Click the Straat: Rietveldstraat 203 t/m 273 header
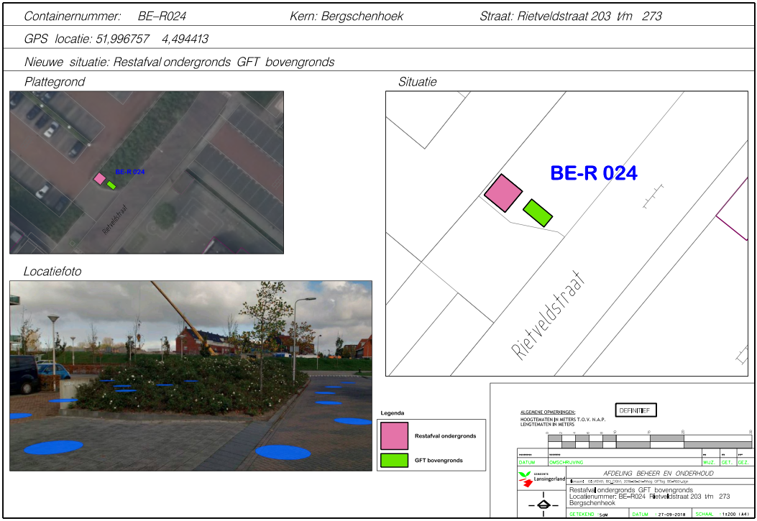The height and width of the screenshot is (521, 757). click(570, 17)
